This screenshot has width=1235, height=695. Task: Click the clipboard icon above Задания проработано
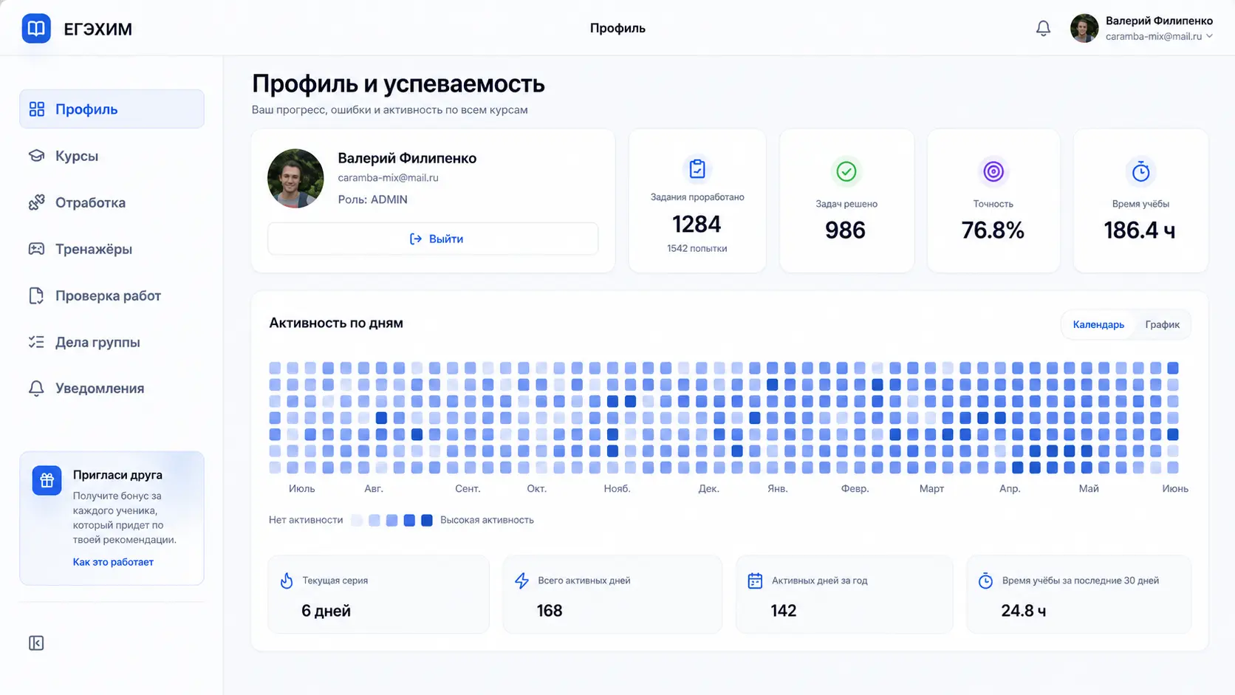697,169
